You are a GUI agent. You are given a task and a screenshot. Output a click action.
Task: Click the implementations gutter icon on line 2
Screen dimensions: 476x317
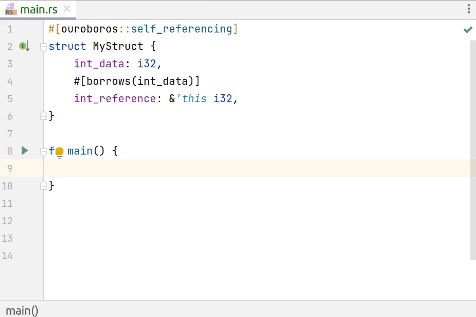pyautogui.click(x=25, y=46)
